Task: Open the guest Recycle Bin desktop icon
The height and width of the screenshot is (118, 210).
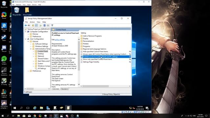Action: [17, 11]
